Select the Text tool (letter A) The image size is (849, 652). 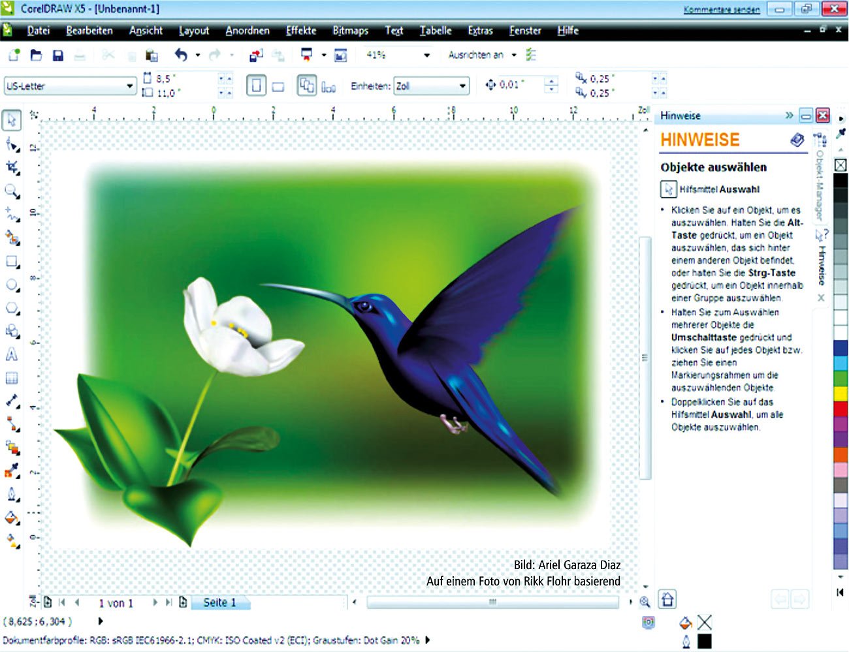pyautogui.click(x=12, y=354)
